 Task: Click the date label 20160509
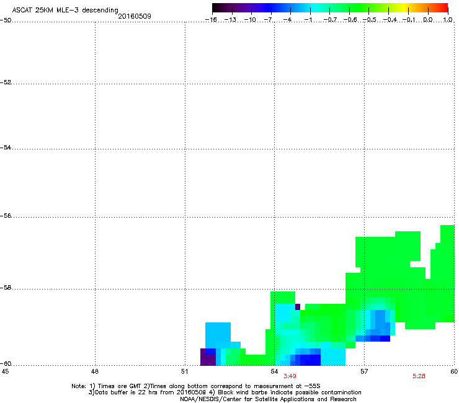pyautogui.click(x=135, y=16)
